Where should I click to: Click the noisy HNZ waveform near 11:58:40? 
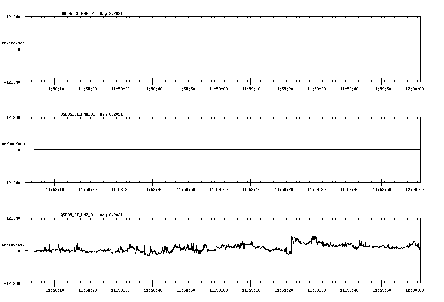(x=154, y=252)
